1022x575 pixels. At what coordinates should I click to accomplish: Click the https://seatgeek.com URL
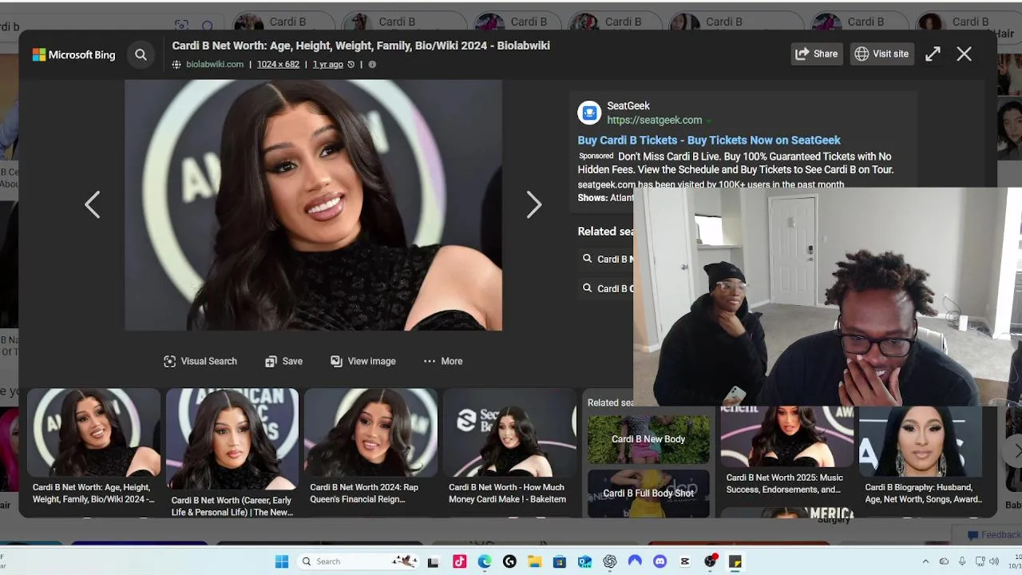point(655,120)
